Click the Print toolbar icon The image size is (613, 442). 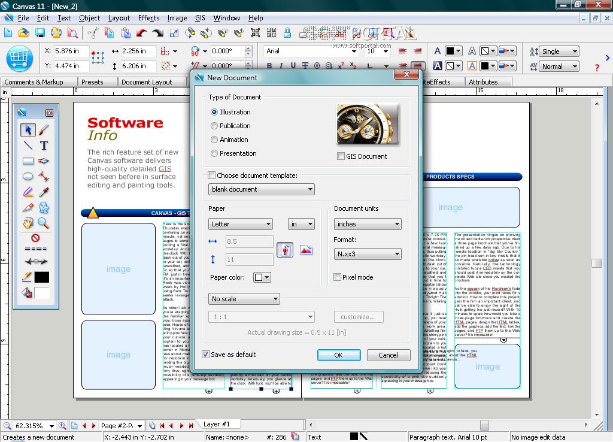click(56, 34)
